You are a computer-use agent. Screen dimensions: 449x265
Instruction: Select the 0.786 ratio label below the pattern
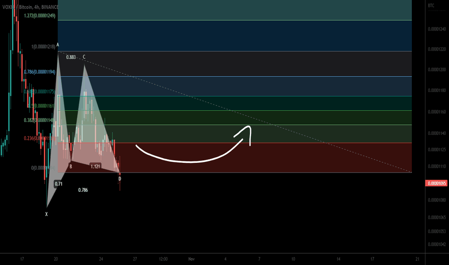click(83, 190)
